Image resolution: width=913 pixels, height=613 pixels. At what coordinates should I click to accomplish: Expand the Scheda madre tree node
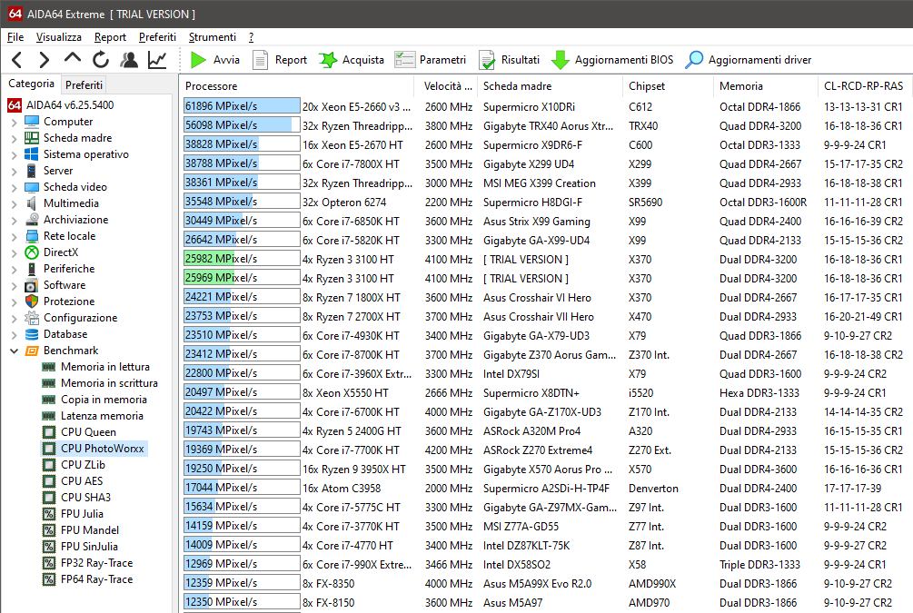[14, 139]
